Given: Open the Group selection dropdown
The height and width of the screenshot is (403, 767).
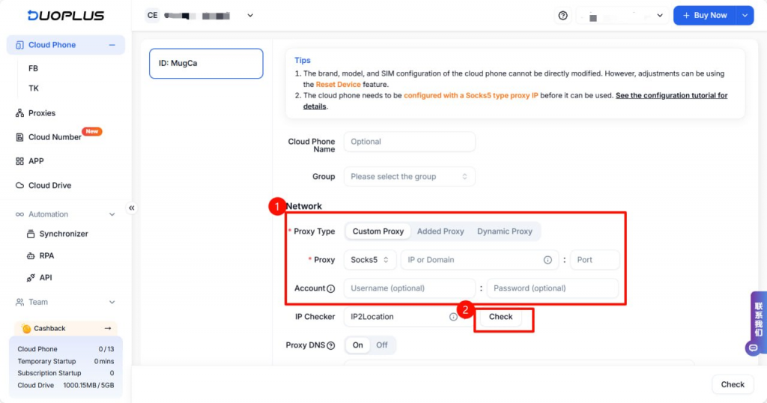Looking at the screenshot, I should pos(409,177).
